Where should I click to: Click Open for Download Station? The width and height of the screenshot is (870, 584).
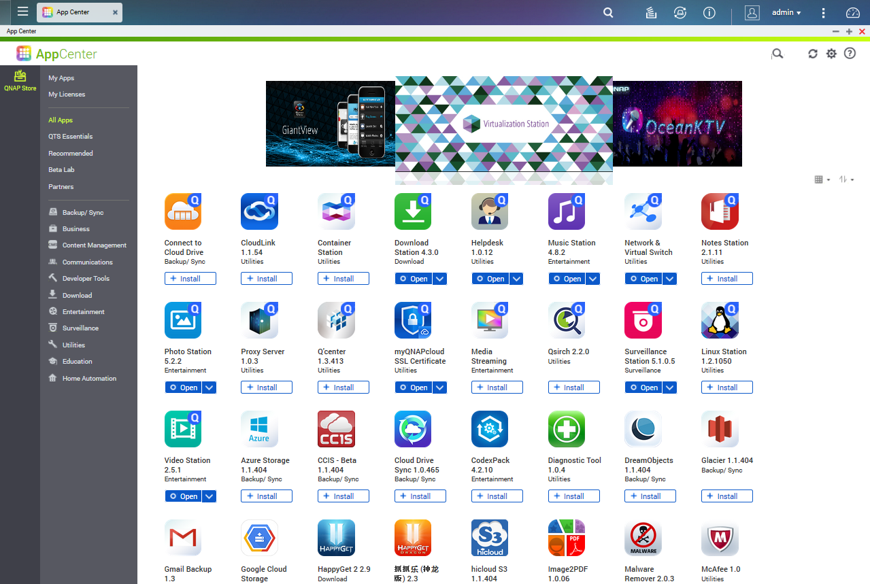tap(414, 279)
